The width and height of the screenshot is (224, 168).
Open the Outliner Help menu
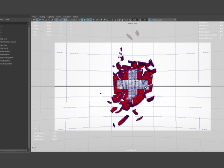pos(7,19)
